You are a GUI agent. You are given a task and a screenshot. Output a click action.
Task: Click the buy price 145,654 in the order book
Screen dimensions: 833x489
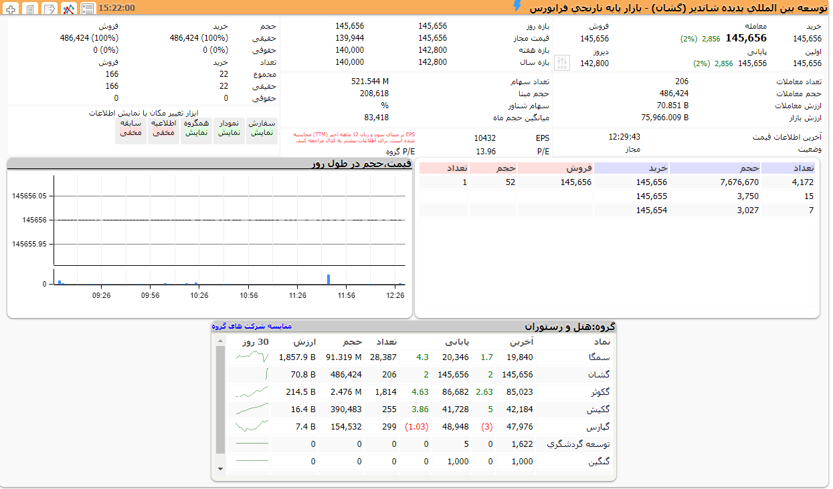coord(652,210)
